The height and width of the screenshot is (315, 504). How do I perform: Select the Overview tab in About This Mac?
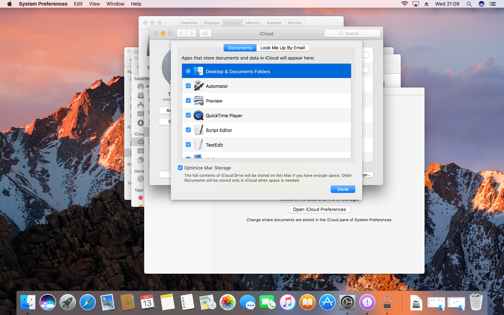pos(189,23)
